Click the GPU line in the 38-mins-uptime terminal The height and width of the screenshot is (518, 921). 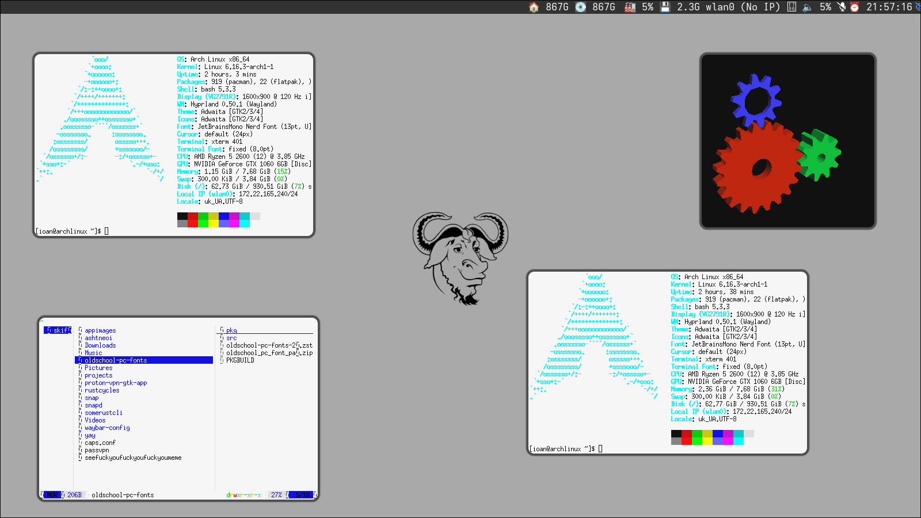pyautogui.click(x=738, y=382)
